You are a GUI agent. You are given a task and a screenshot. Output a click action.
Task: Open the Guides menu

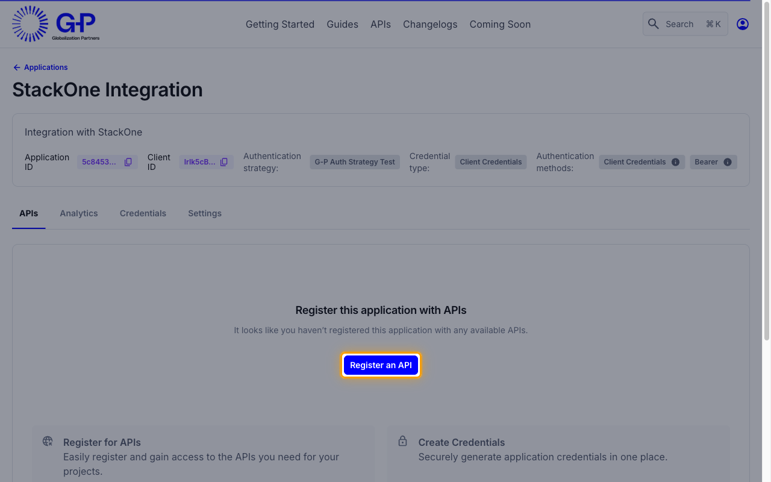[342, 24]
